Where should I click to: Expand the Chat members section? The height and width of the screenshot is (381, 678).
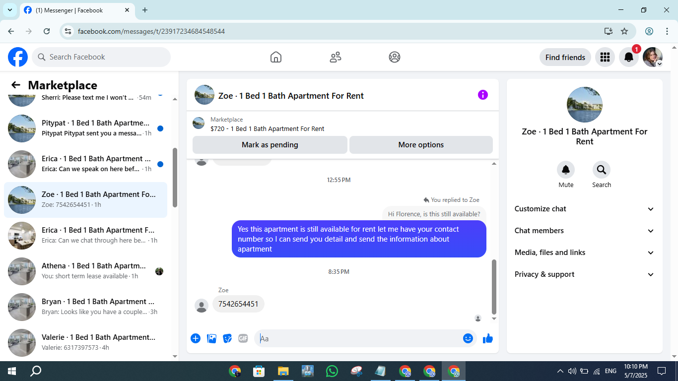585,231
